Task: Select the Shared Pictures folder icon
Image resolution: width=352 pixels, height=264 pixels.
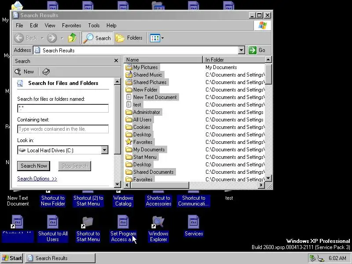Action: tap(128, 82)
